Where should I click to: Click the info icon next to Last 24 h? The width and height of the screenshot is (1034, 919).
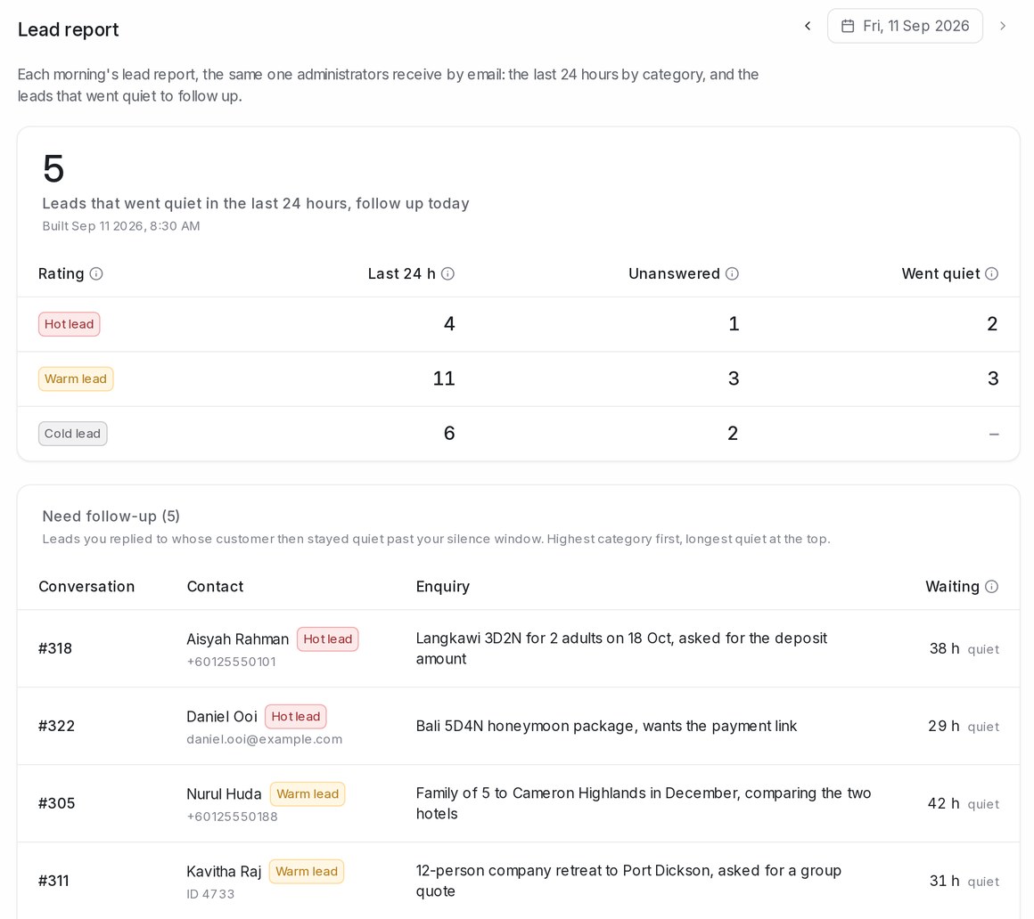pos(447,273)
